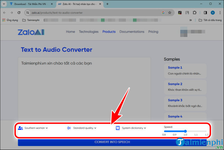Show more bookmarks with the double chevron

coord(191,20)
